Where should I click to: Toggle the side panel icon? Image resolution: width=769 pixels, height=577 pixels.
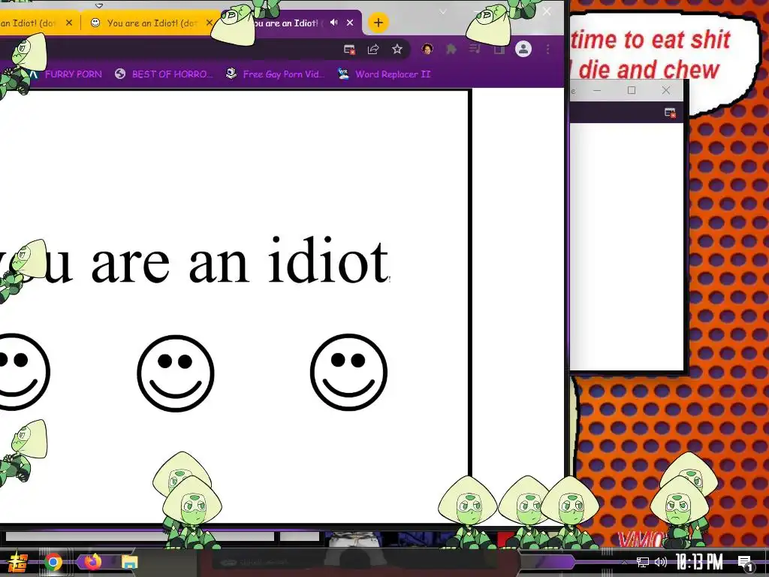[x=499, y=49]
